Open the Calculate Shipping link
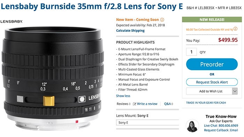This screenshot has width=244, height=137. pyautogui.click(x=130, y=31)
